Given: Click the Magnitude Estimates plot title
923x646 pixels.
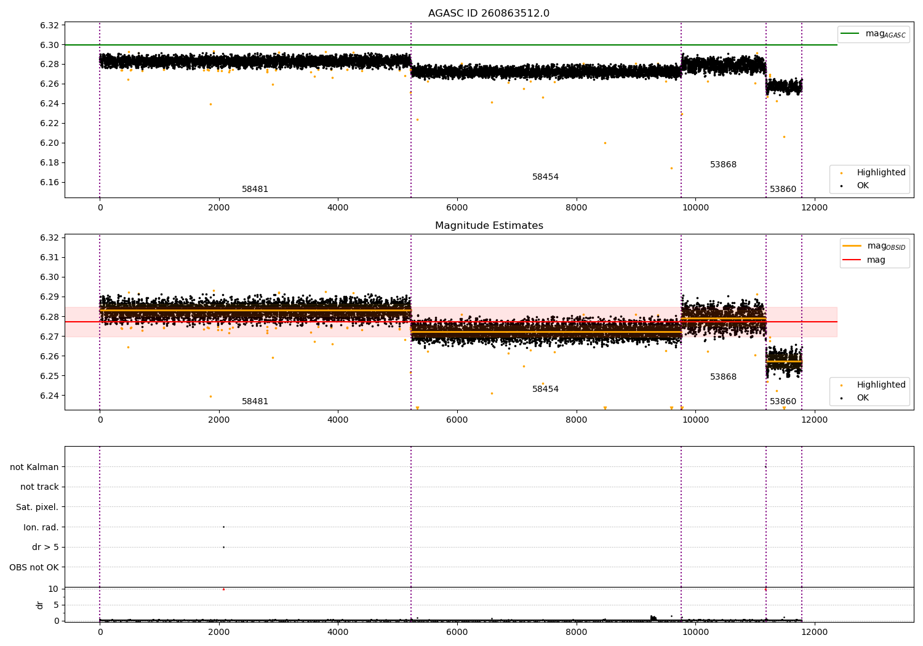Looking at the screenshot, I should [489, 226].
